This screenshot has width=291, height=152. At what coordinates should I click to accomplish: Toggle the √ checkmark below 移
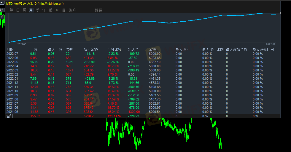coord(2,17)
